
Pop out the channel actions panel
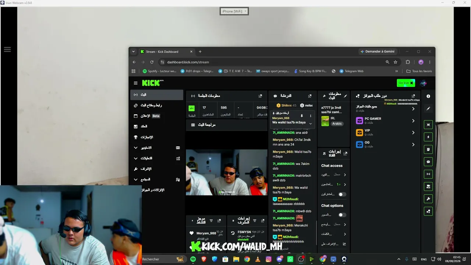(x=345, y=153)
